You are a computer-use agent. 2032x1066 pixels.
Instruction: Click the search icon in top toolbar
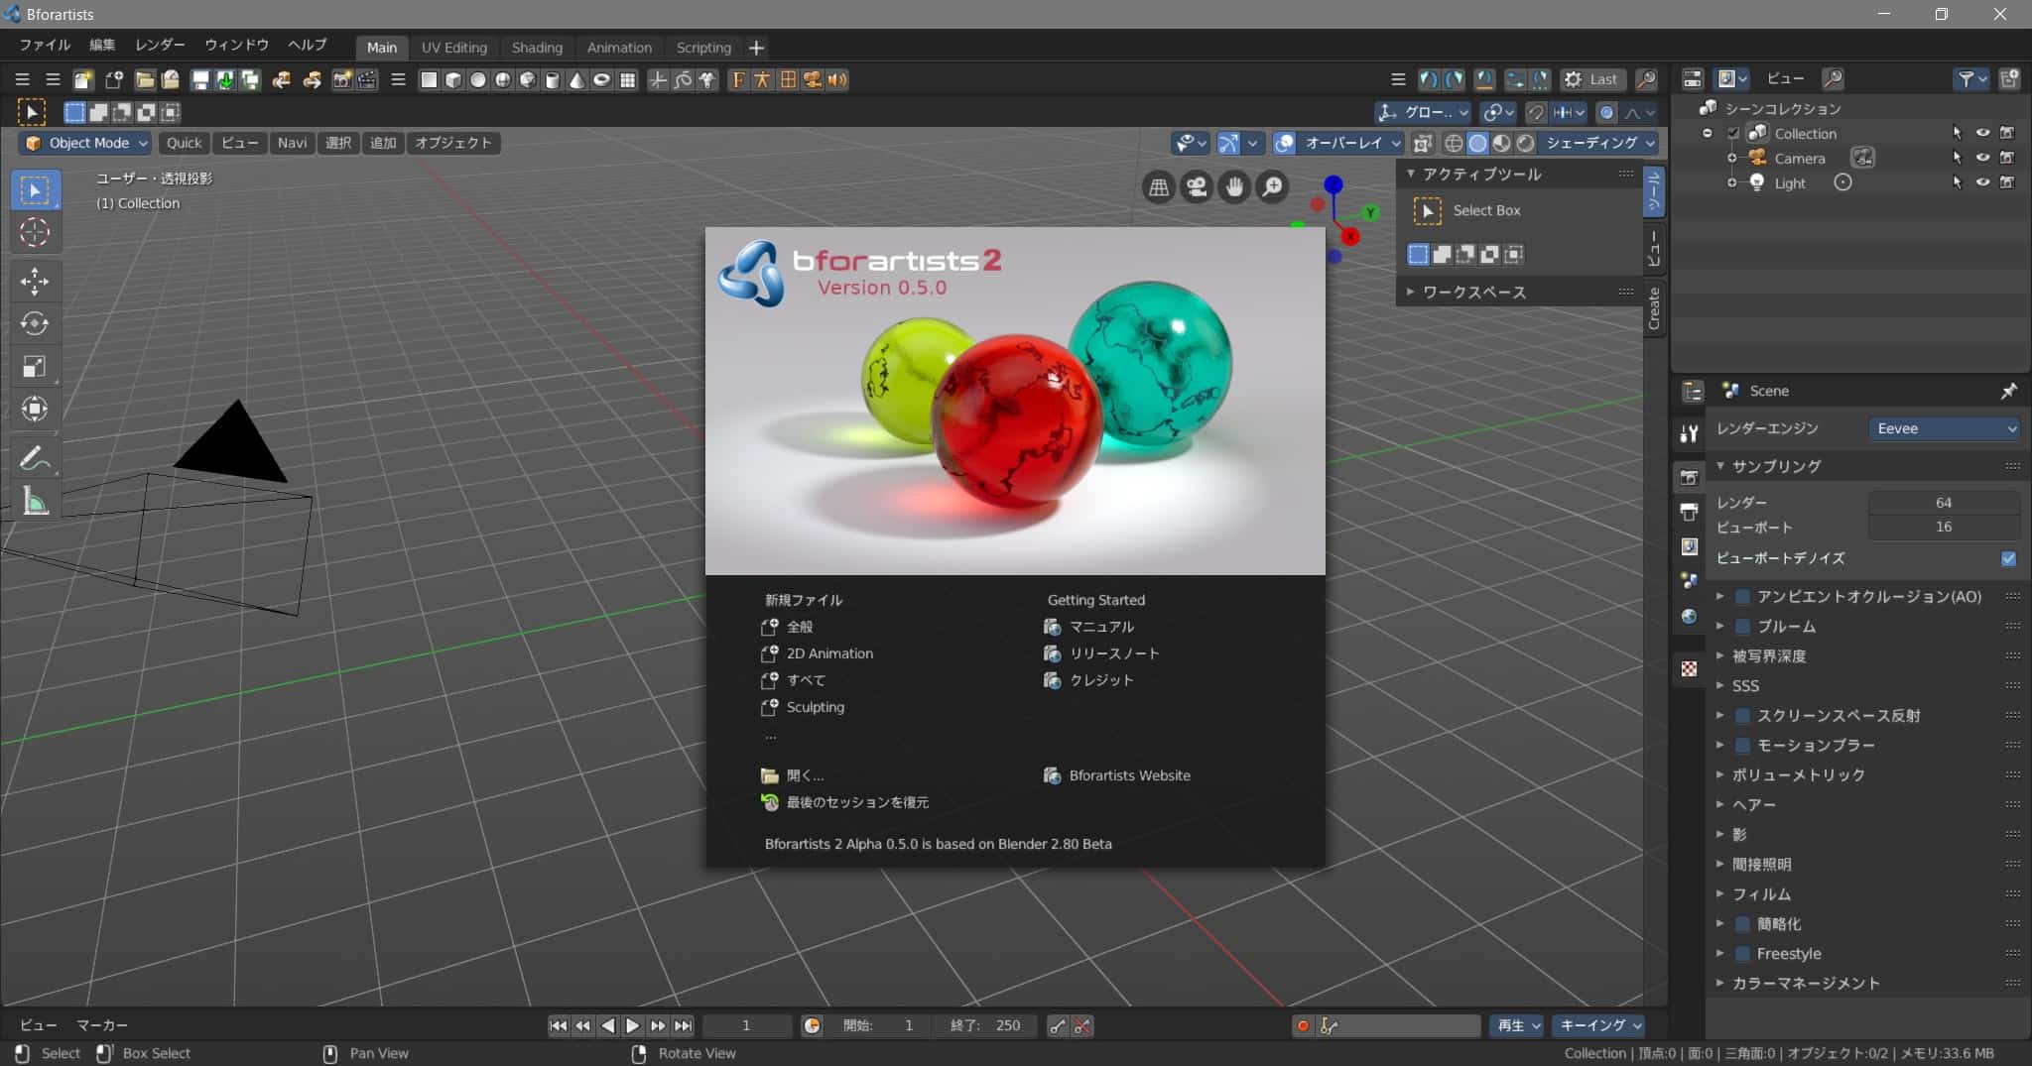pyautogui.click(x=1645, y=79)
